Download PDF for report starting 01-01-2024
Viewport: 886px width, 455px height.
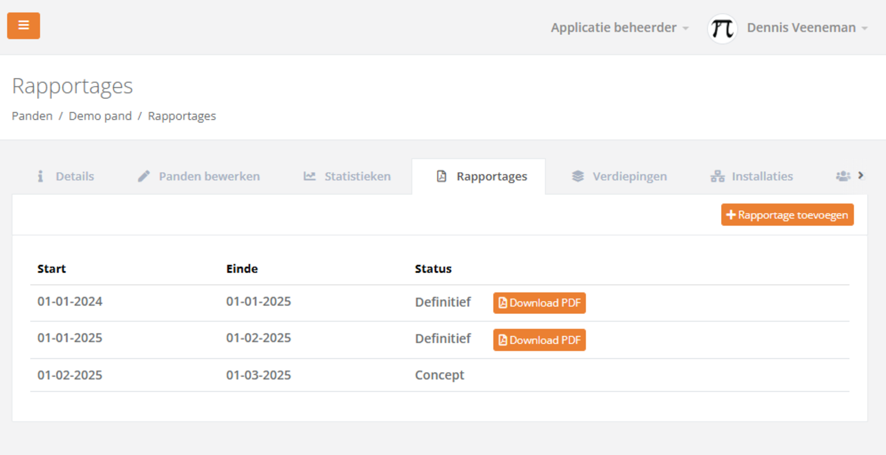[539, 303]
